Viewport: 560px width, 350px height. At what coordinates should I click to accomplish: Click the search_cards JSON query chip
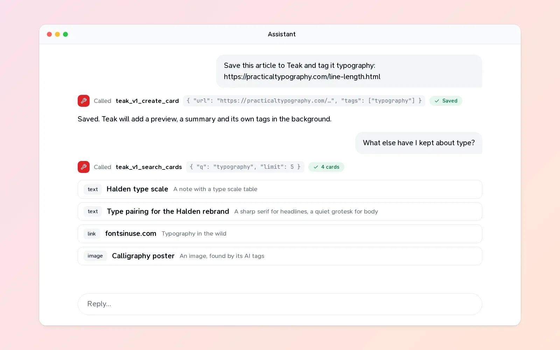coord(245,167)
